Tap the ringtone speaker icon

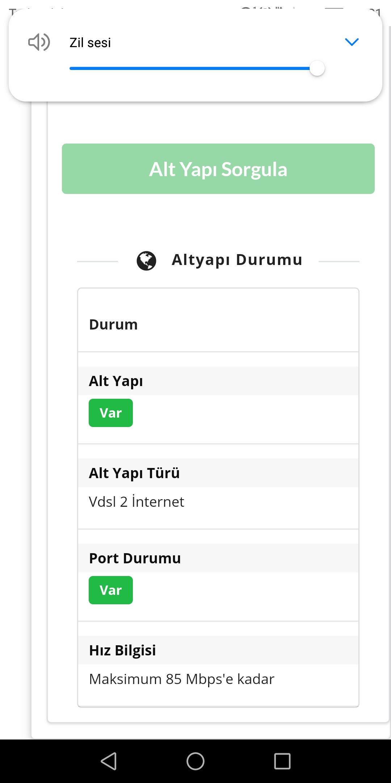pos(39,42)
